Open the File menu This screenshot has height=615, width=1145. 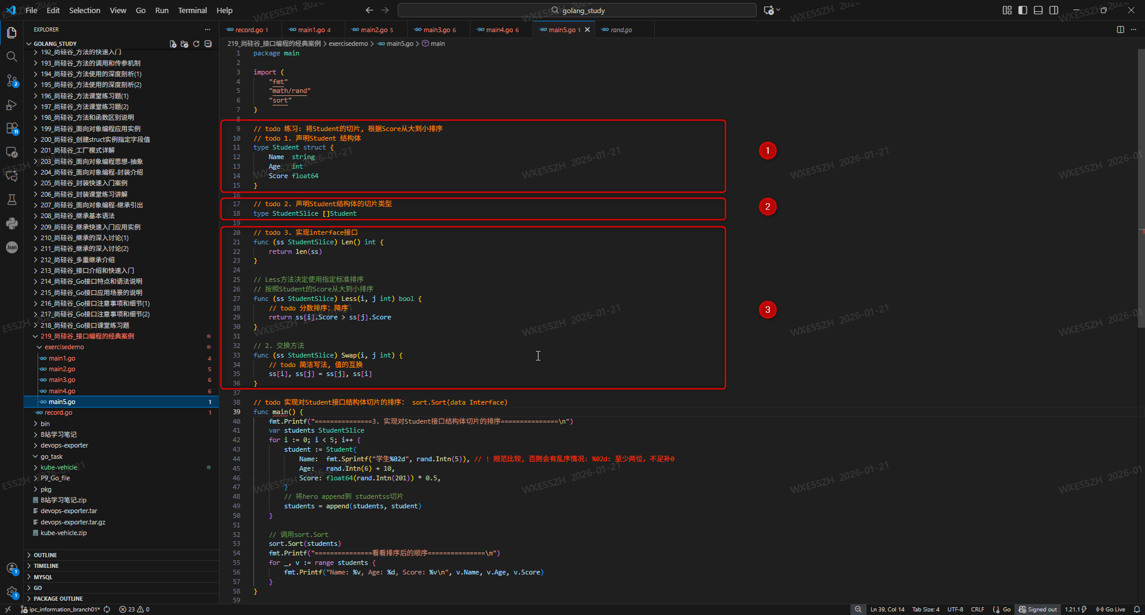tap(32, 10)
